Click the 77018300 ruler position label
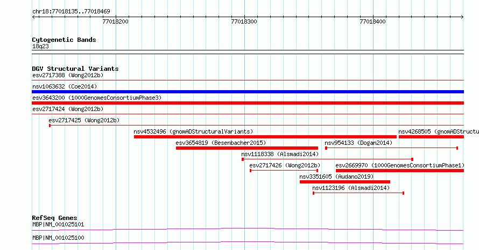Screen dimensions: 479x250 coord(244,21)
